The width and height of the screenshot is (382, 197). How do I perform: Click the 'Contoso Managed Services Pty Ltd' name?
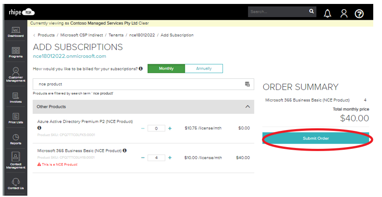[104, 23]
